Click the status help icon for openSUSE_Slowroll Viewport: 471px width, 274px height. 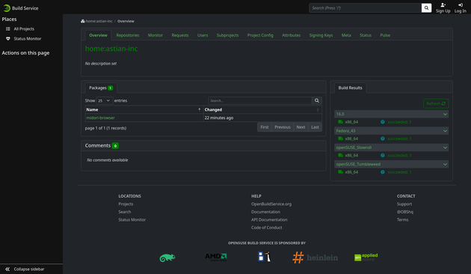(x=382, y=156)
